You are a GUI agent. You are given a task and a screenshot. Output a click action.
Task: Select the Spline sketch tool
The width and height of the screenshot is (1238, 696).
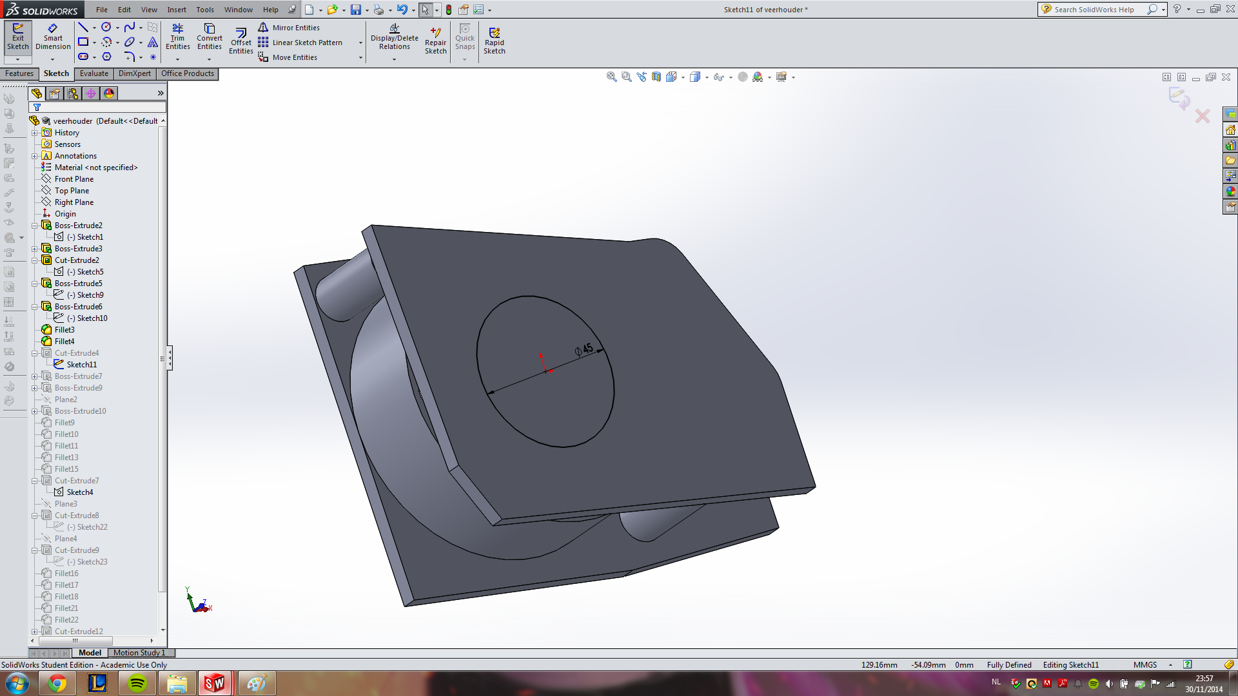click(x=130, y=27)
